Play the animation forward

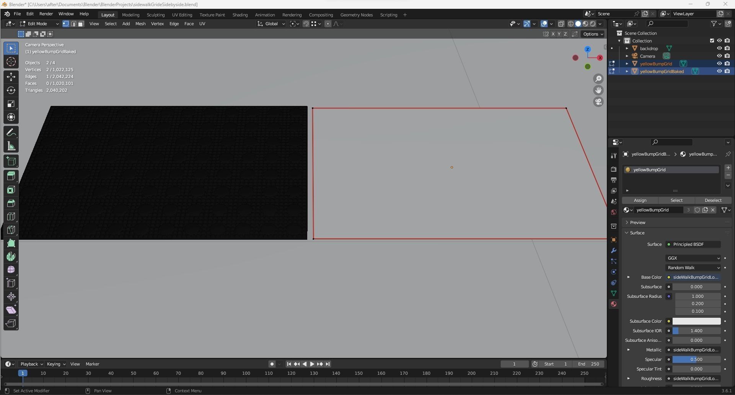(312, 364)
